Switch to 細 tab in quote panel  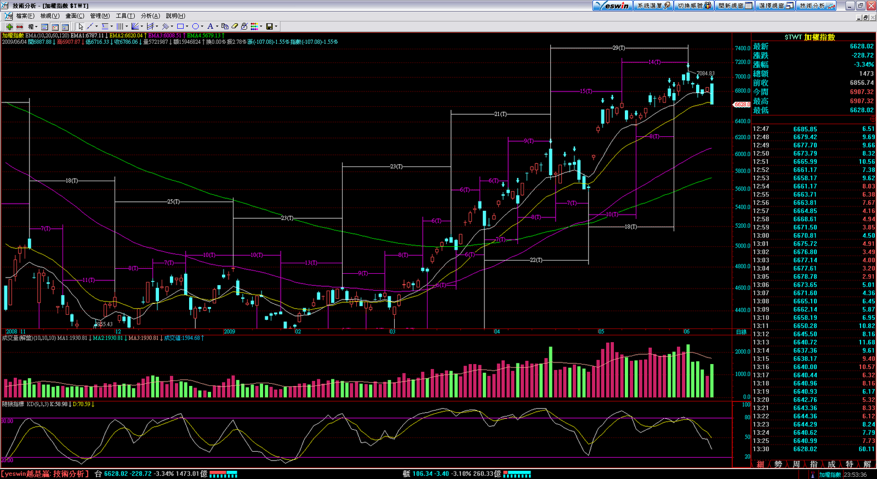tap(760, 464)
